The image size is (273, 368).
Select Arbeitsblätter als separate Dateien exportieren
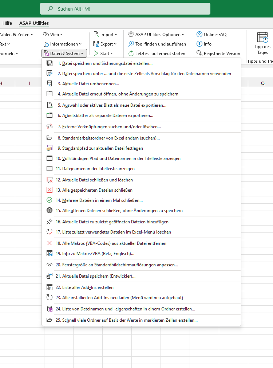pyautogui.click(x=142, y=116)
